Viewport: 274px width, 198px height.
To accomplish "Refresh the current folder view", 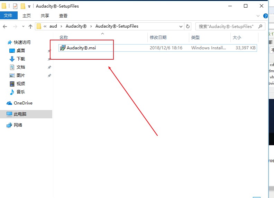I will 188,27.
